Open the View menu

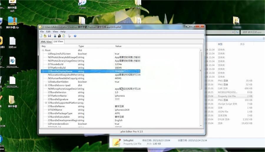[55, 32]
